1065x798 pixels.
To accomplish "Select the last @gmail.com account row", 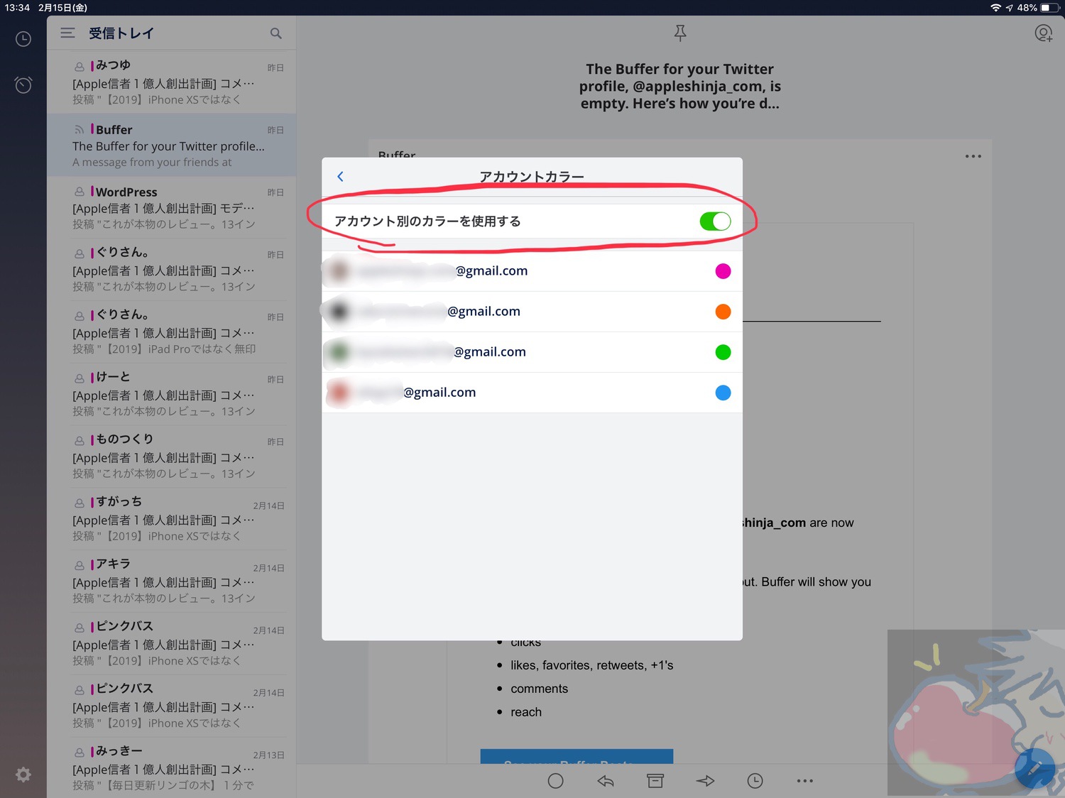I will click(532, 393).
